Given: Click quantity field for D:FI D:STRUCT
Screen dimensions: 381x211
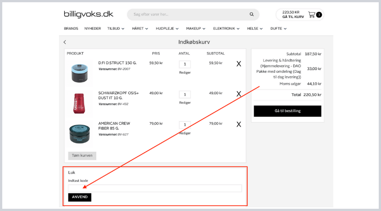Looking at the screenshot, I should 184,64.
